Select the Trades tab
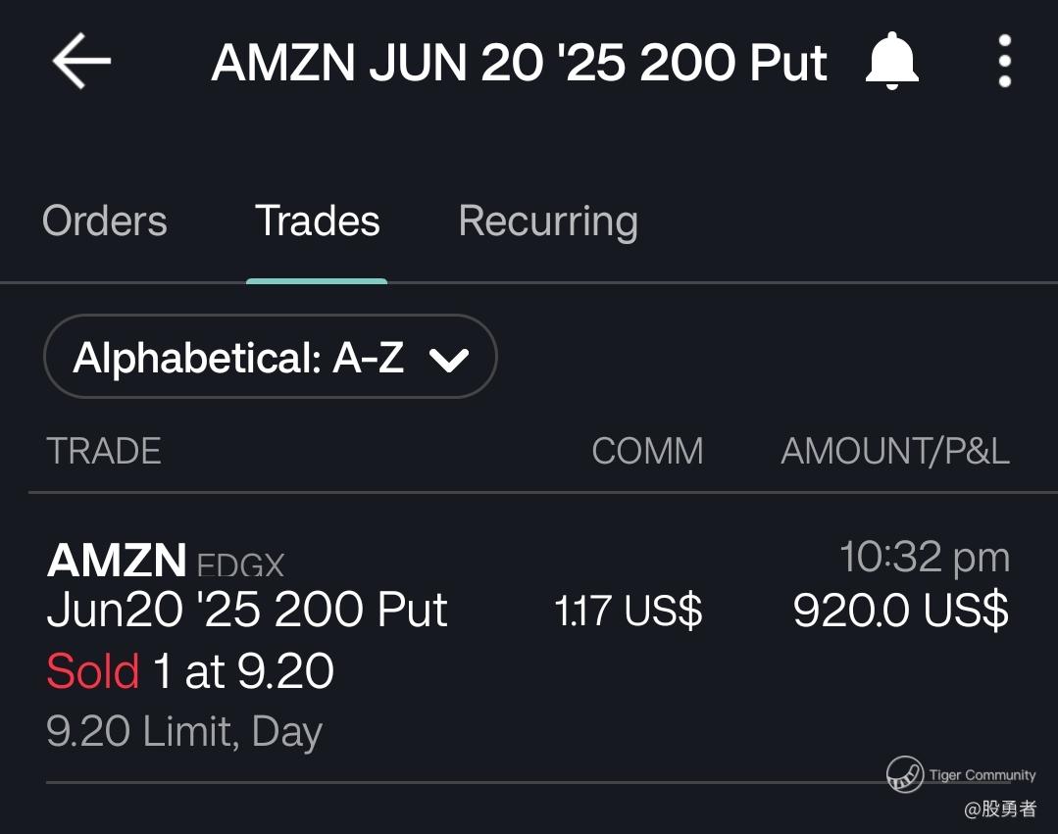1058x834 pixels. 317,221
